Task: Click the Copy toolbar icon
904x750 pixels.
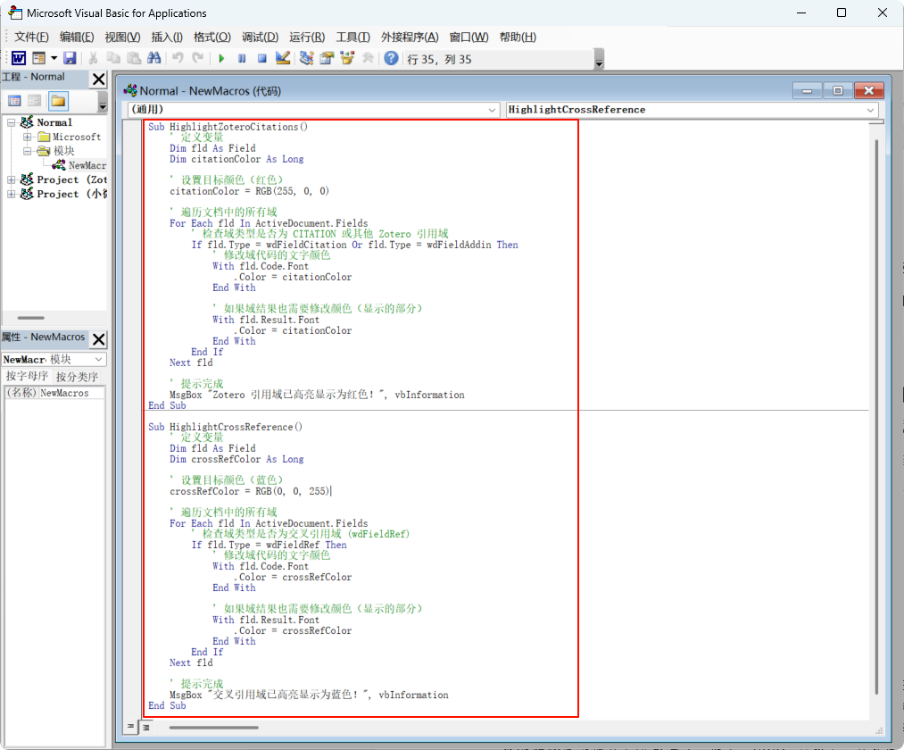Action: pyautogui.click(x=113, y=58)
